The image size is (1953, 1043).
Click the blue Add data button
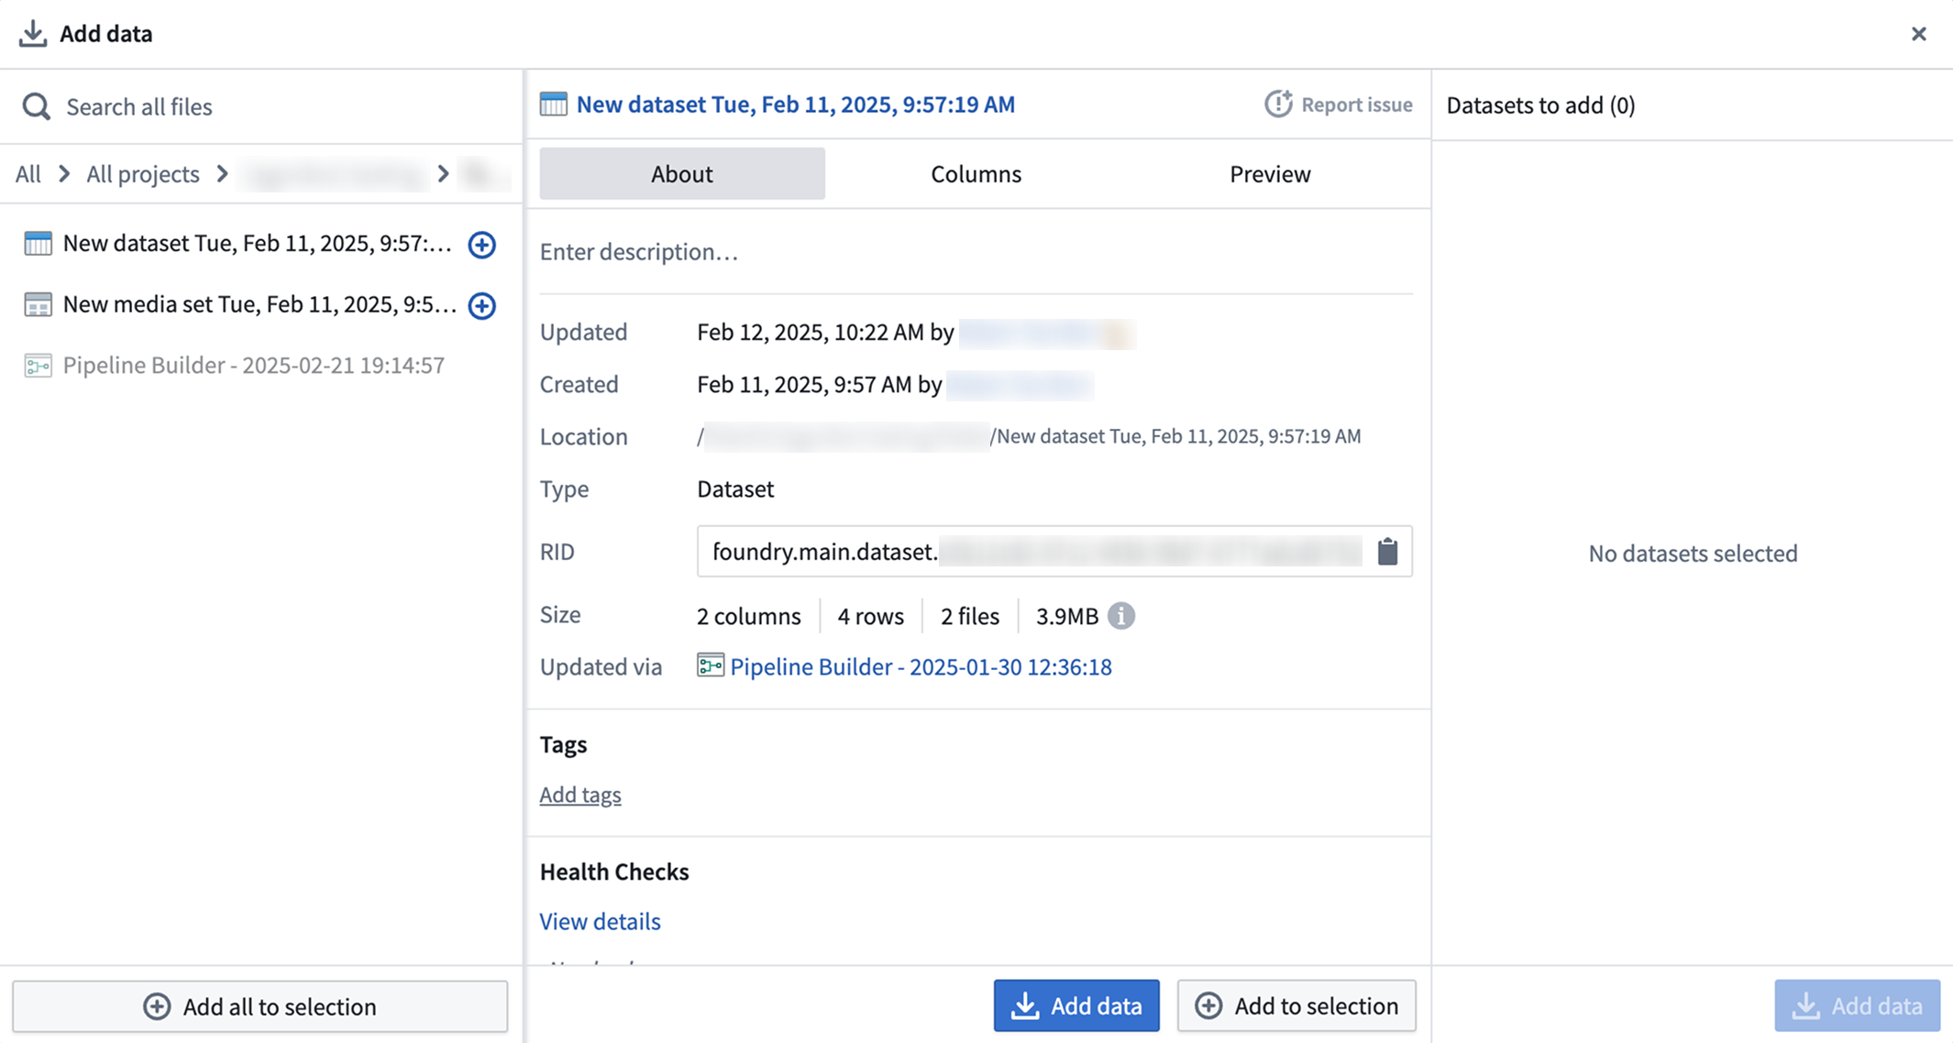coord(1076,1005)
